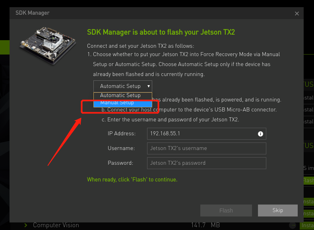Click the status icon beside Computer Vision
Image resolution: width=314 pixels, height=230 pixels.
293,225
